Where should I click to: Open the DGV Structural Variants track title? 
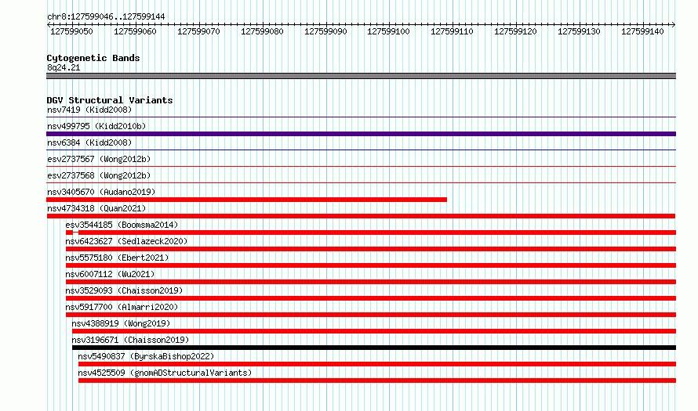coord(110,100)
